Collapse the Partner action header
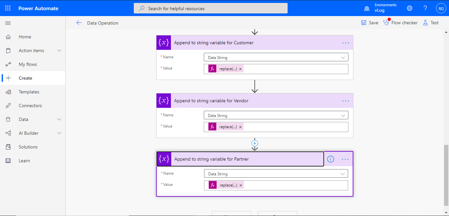 (240, 159)
